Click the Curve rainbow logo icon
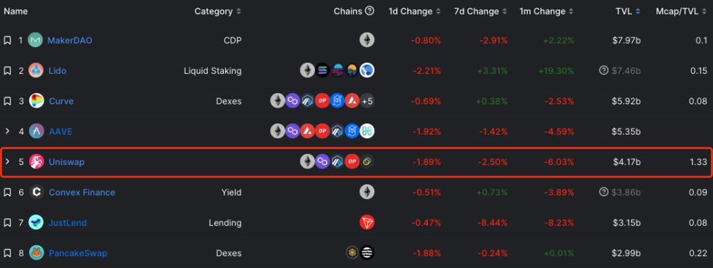Screen dimensions: 713x268 pyautogui.click(x=36, y=101)
